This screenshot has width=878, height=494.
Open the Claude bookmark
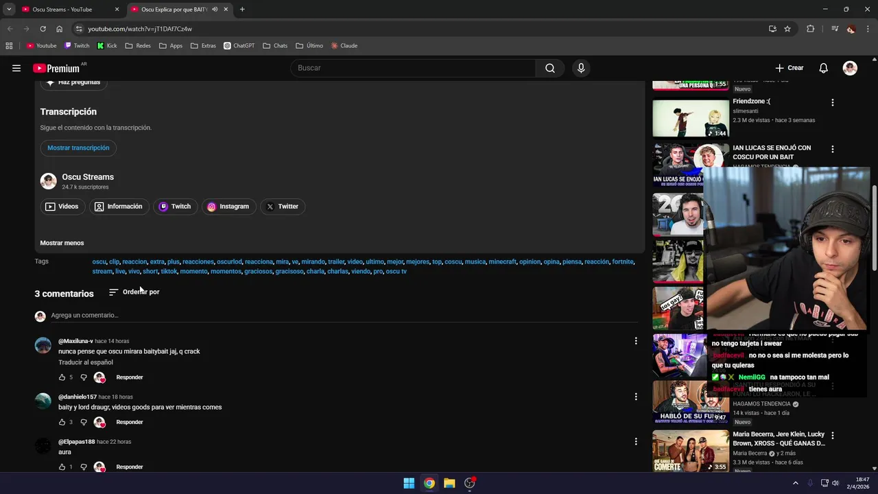click(344, 46)
